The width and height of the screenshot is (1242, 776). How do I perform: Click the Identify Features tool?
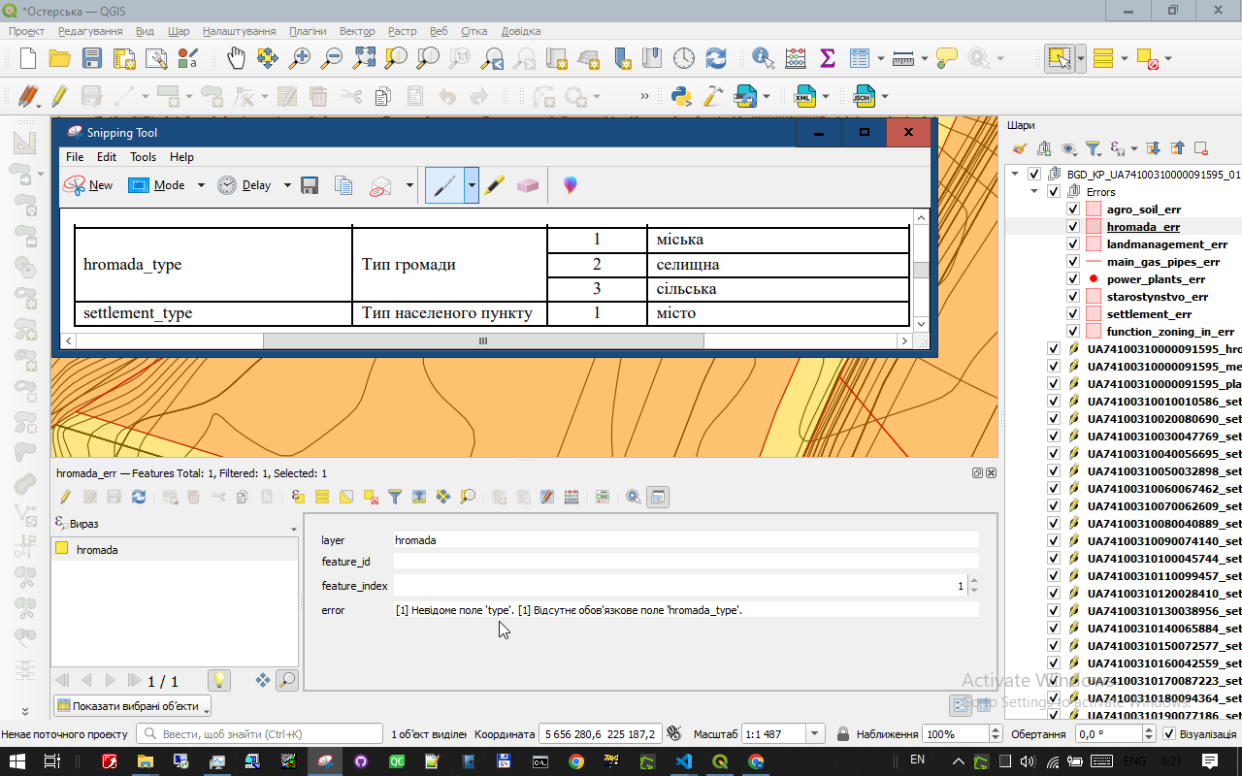click(x=763, y=58)
